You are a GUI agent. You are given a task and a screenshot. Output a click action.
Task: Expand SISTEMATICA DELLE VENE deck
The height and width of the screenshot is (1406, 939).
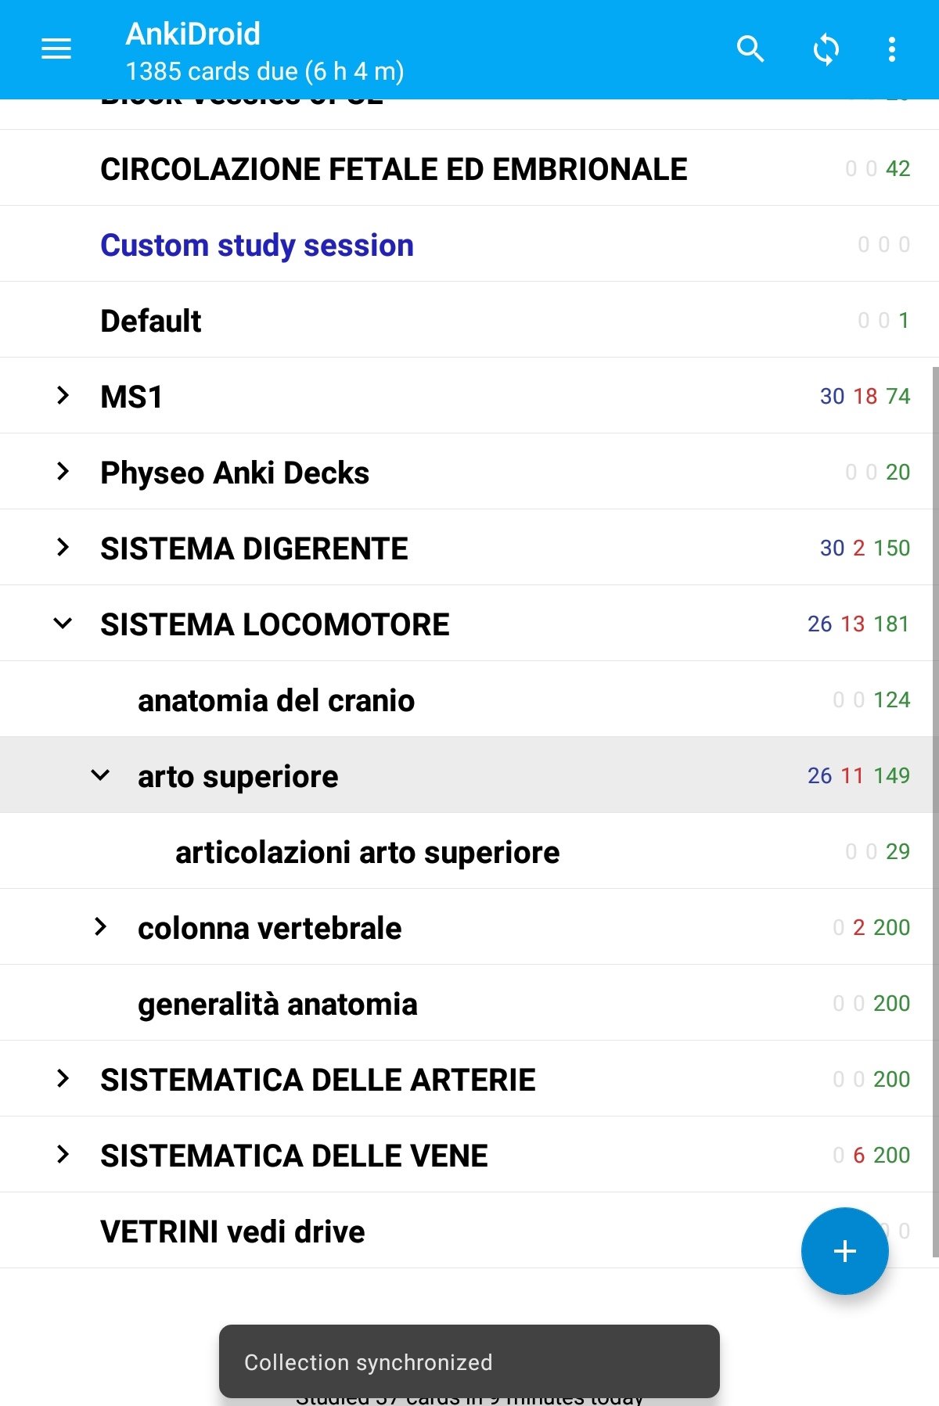click(63, 1155)
